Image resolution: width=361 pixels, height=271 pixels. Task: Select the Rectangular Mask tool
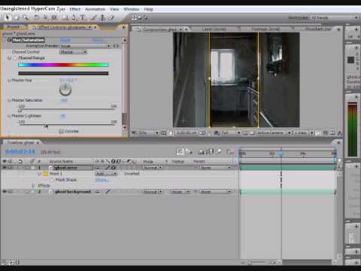(x=65, y=17)
